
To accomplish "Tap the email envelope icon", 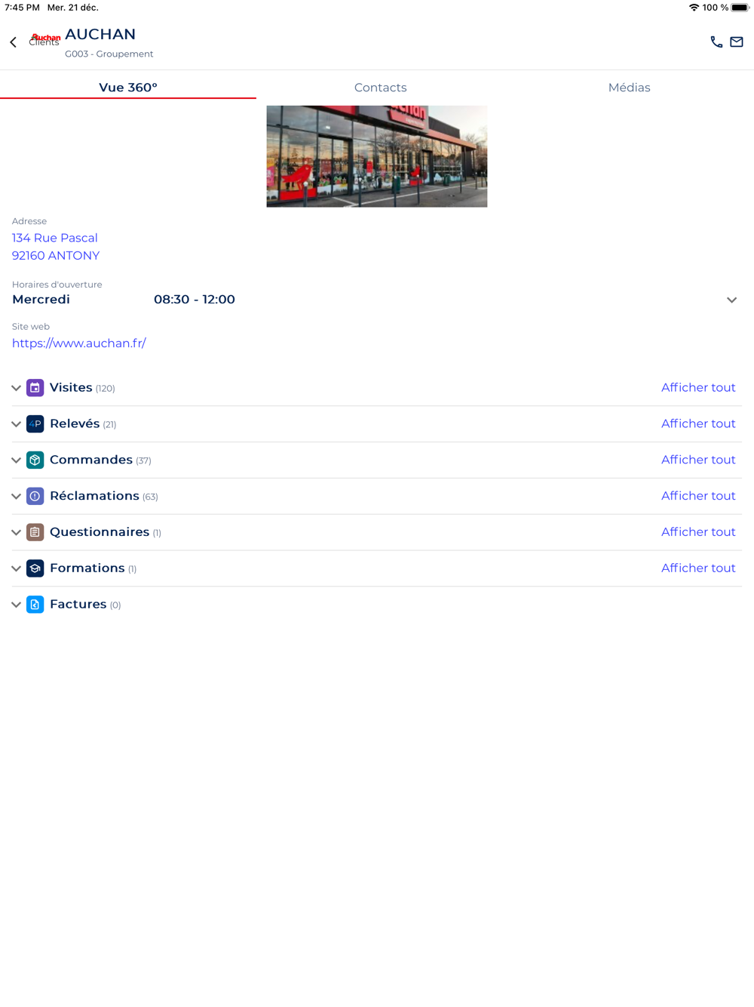I will [737, 42].
